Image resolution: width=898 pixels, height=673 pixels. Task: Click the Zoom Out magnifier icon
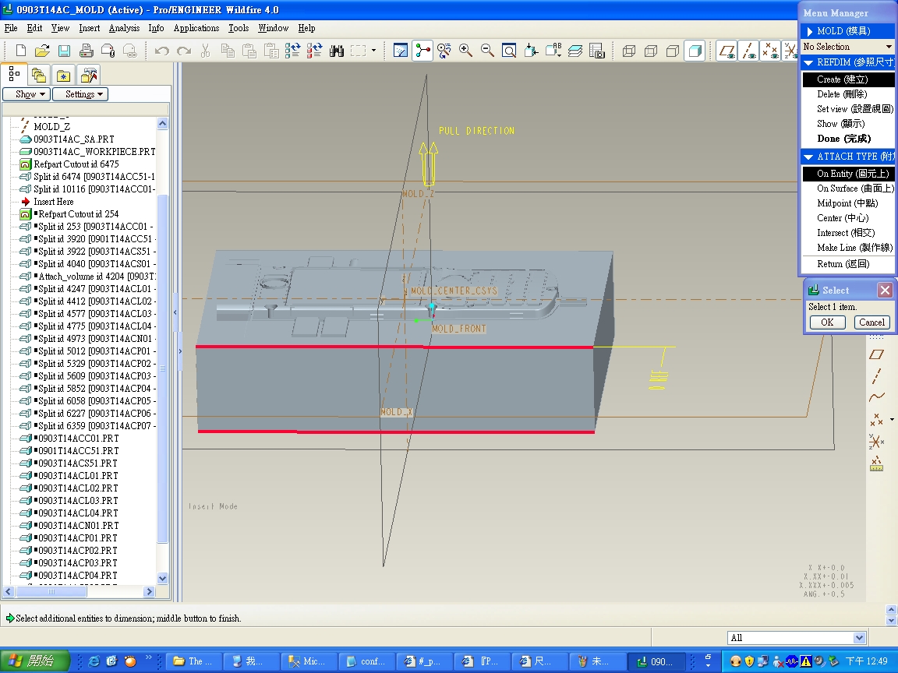pos(487,51)
